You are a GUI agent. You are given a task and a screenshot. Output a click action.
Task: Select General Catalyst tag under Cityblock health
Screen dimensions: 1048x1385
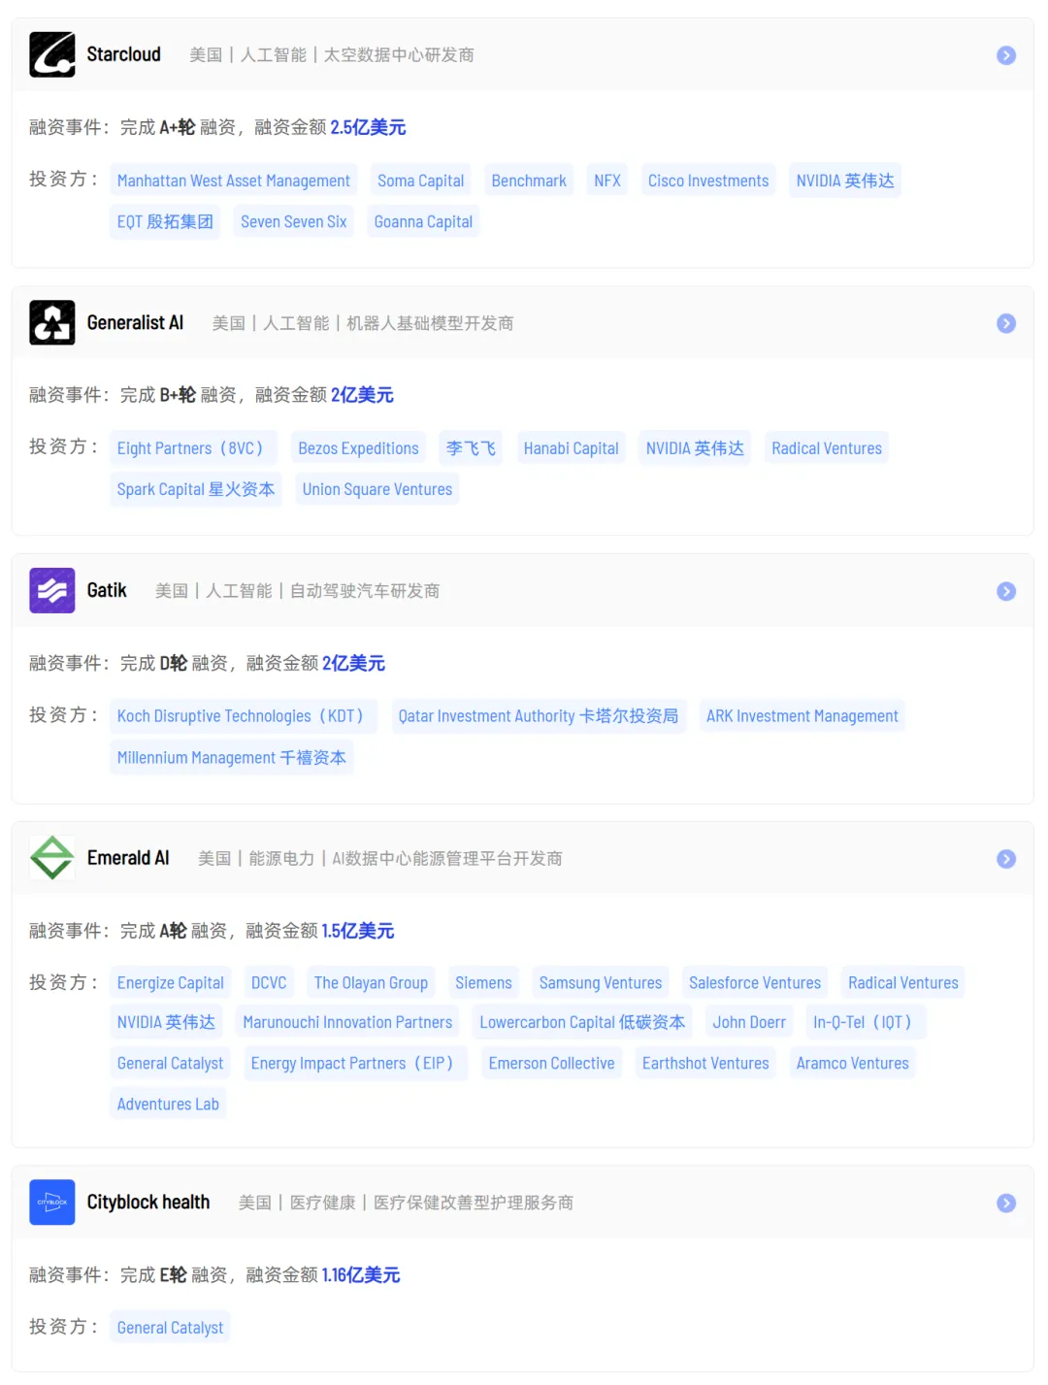pyautogui.click(x=171, y=1327)
